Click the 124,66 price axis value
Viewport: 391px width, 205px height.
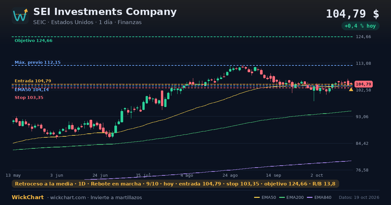(363, 37)
